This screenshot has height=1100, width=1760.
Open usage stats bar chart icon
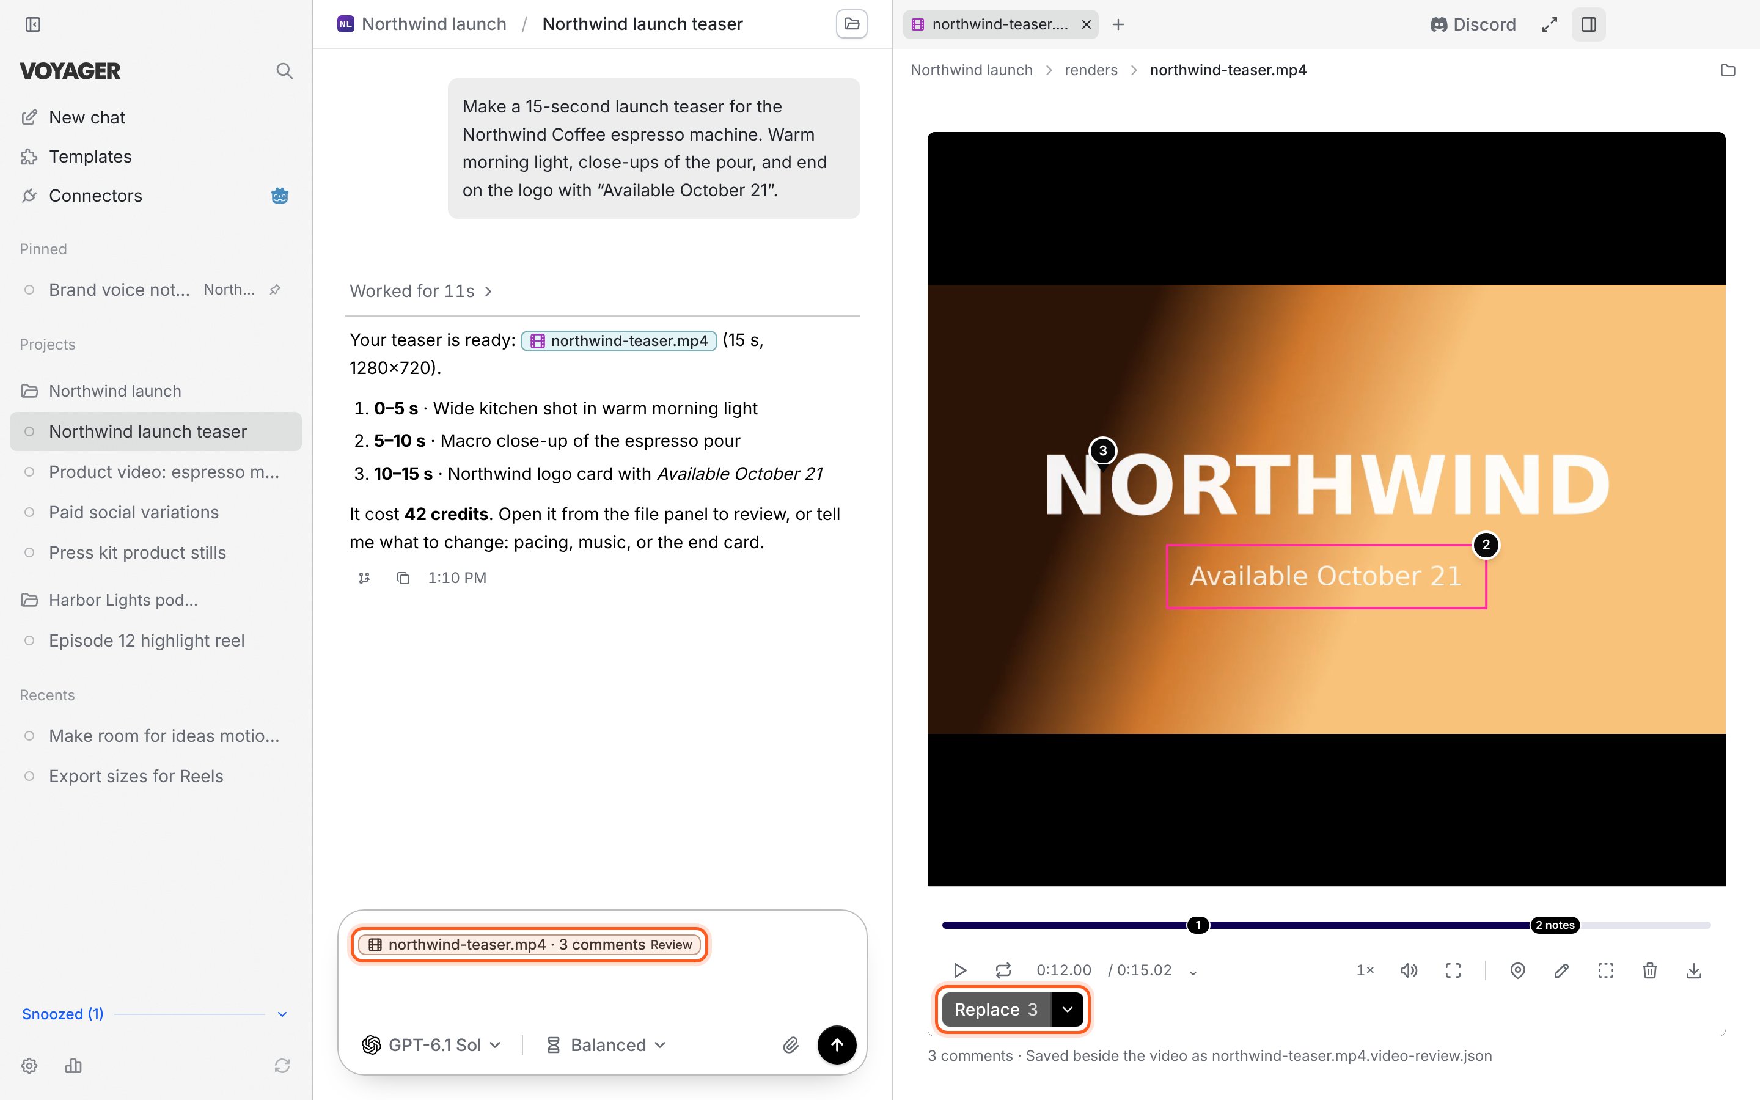73,1066
